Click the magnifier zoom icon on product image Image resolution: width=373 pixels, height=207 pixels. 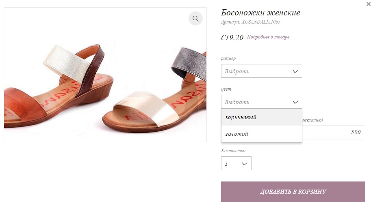coord(195,19)
